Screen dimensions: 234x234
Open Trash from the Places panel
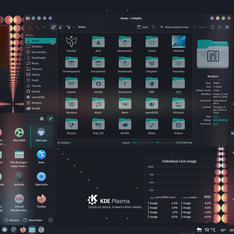40,80
